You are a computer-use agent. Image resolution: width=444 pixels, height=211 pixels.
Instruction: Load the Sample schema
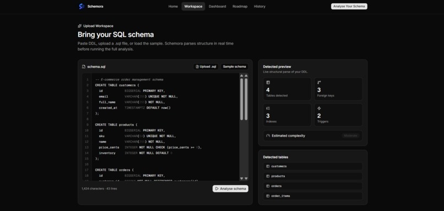235,67
